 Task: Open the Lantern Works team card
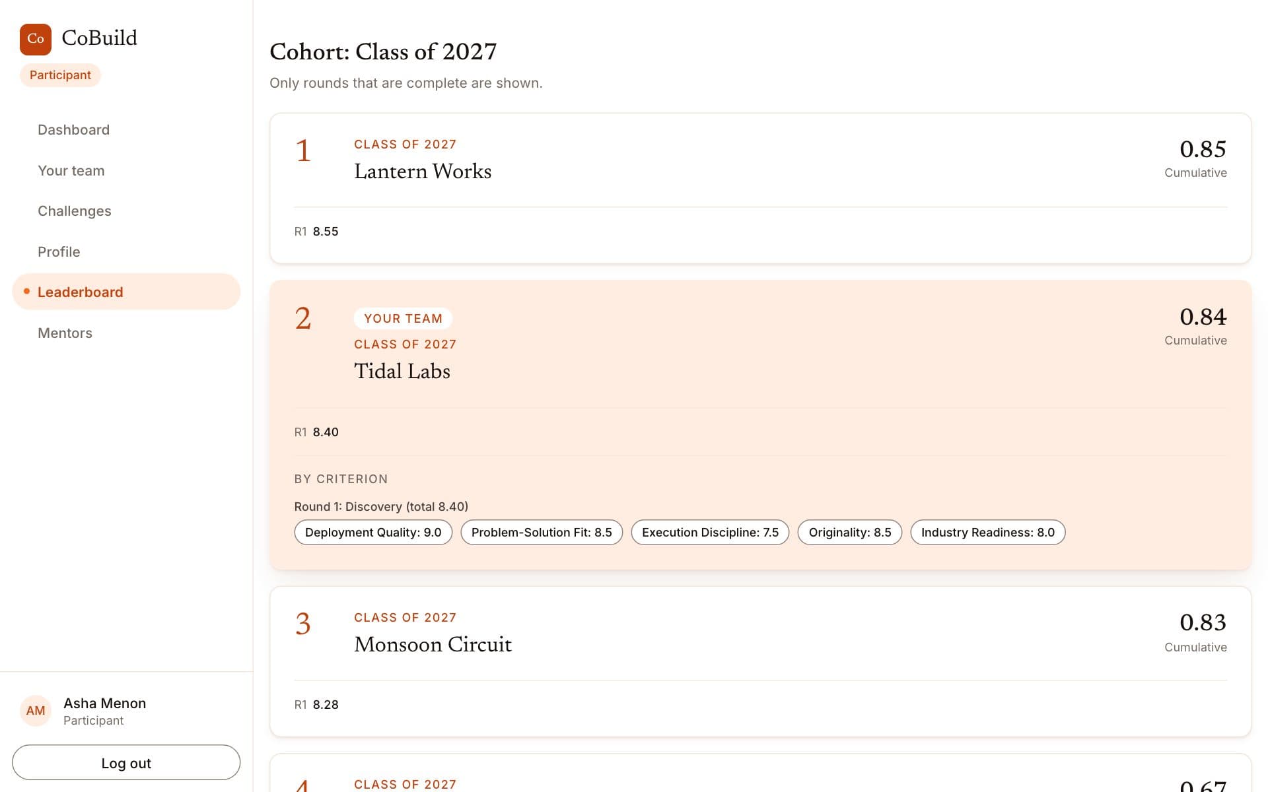760,188
